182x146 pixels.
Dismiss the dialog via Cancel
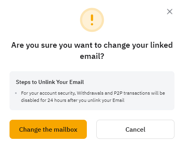point(135,129)
